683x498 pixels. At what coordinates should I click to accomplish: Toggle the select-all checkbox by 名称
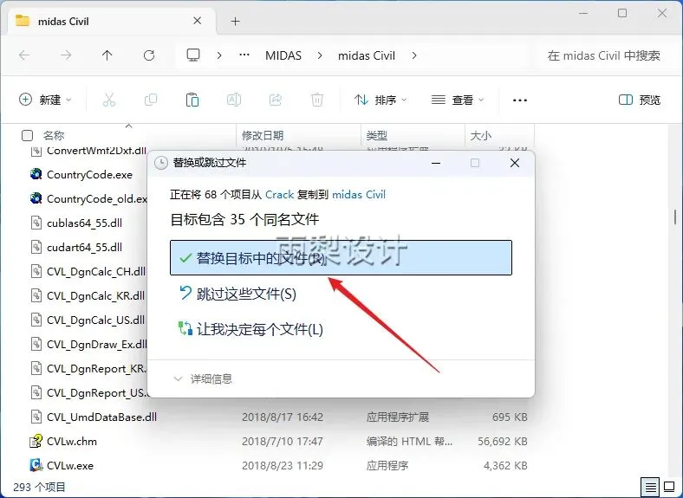tap(27, 135)
